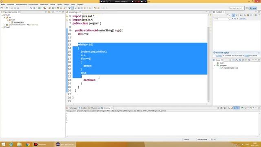Open the Java perspective button

253,8
